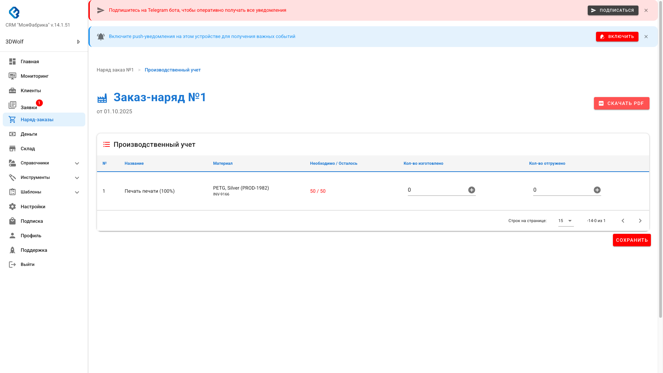663x373 pixels.
Task: Open Наряд-заказы in the sidebar
Action: [37, 119]
